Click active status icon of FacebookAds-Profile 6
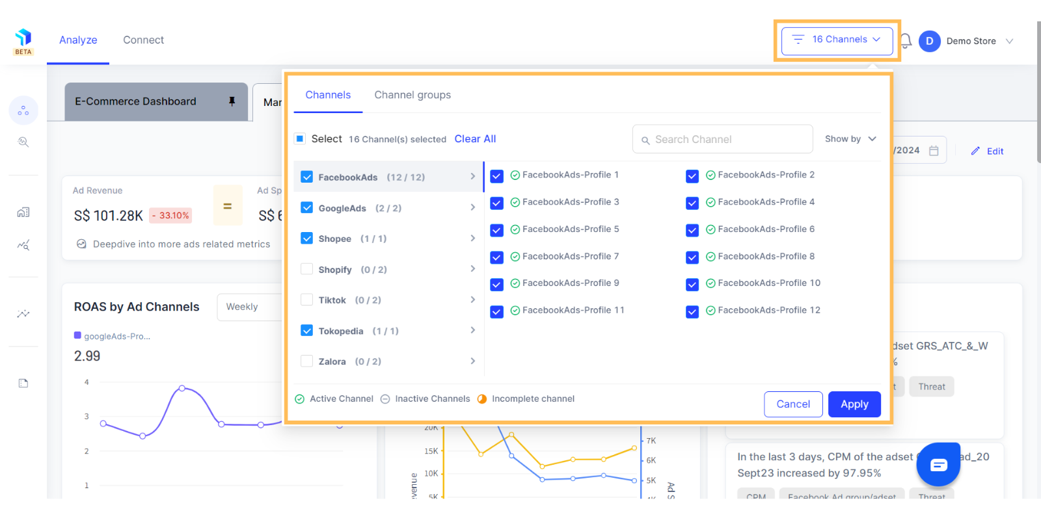This screenshot has height=520, width=1041. (x=710, y=229)
